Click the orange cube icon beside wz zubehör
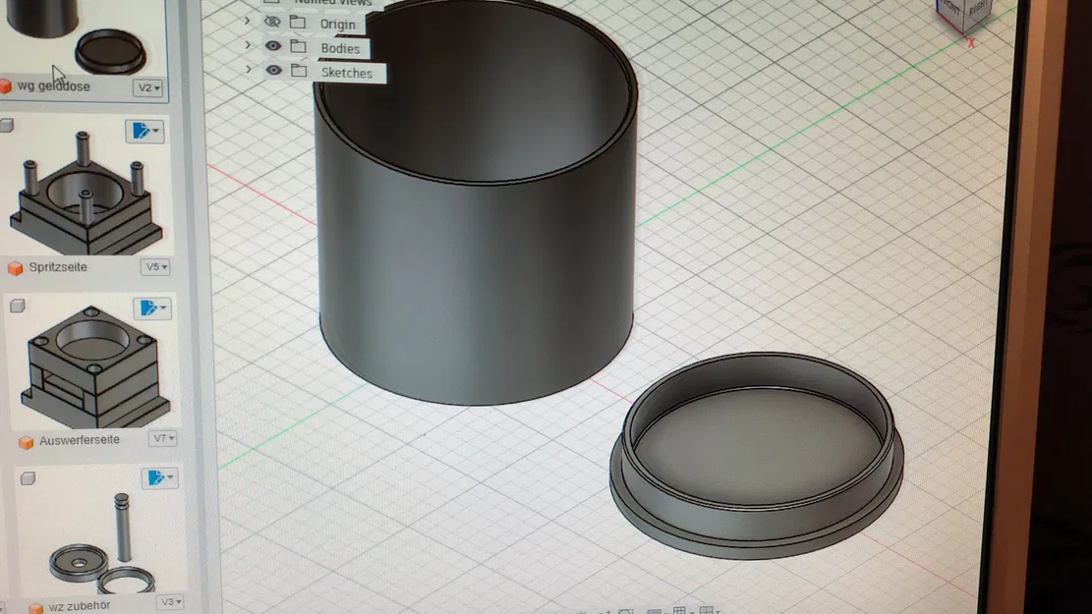 (36, 608)
